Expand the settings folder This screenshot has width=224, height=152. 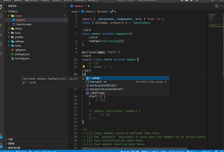pyautogui.click(x=19, y=41)
